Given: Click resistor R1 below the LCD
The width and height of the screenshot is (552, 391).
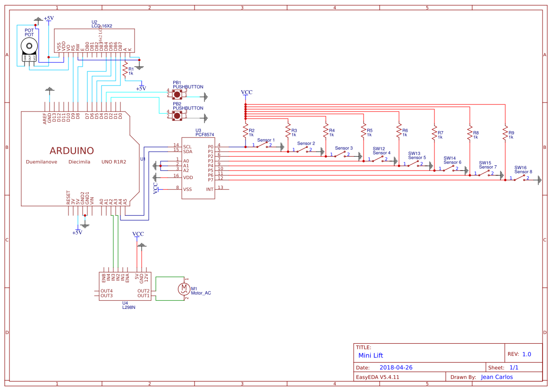Looking at the screenshot, I should click(124, 69).
